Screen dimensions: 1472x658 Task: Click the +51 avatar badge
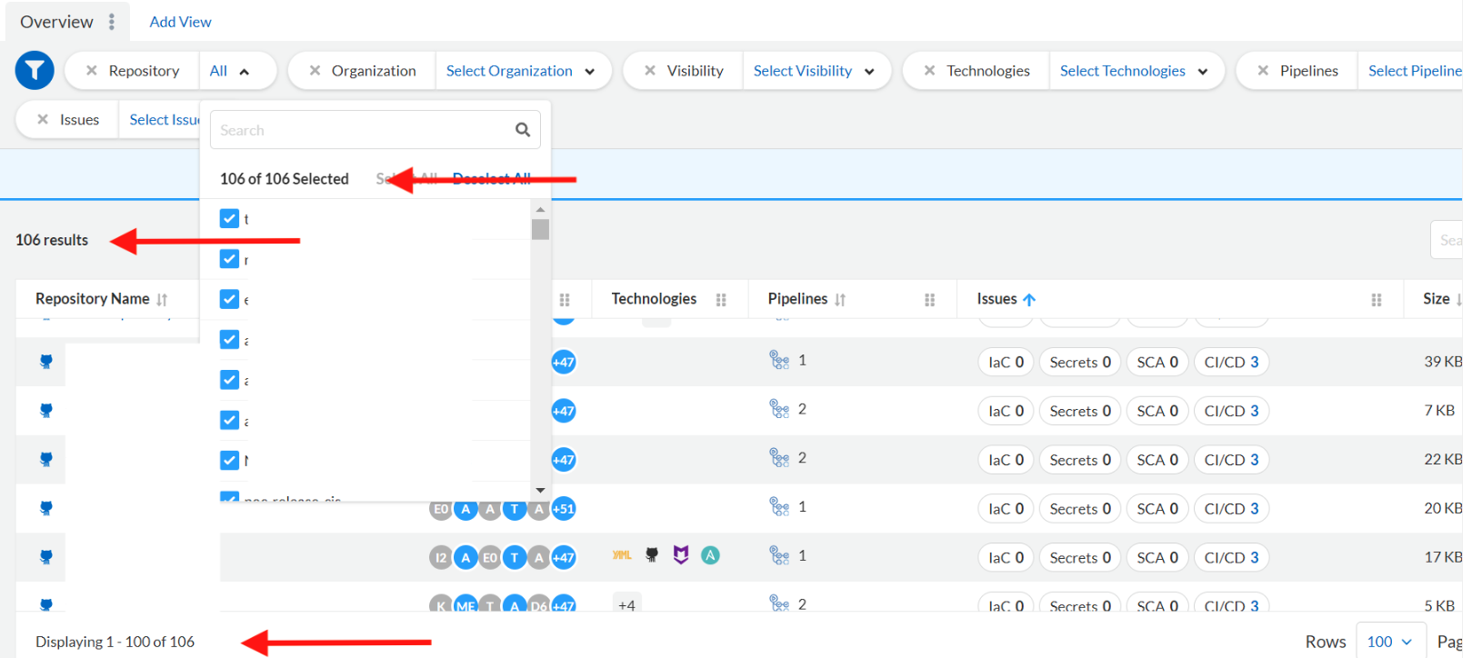point(564,509)
